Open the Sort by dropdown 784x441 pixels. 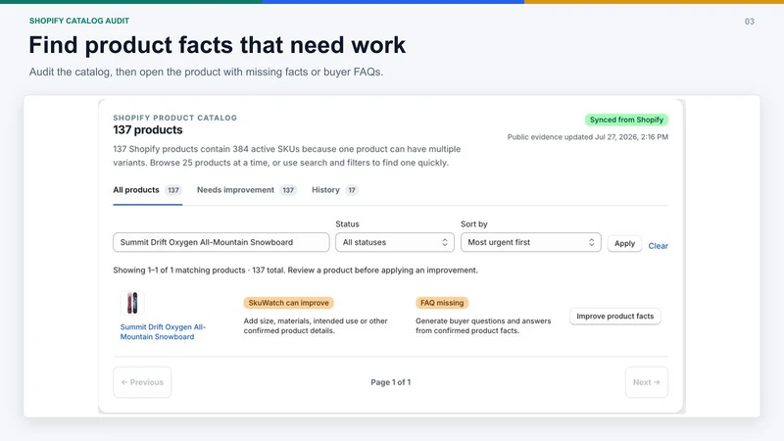click(530, 242)
